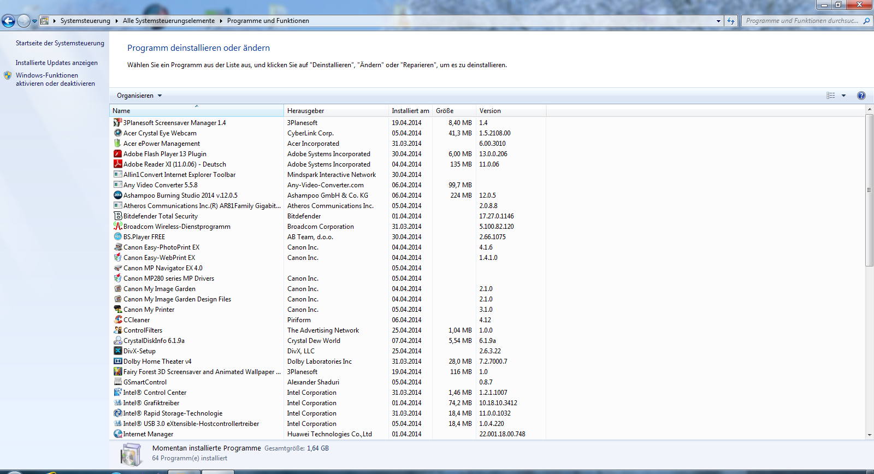
Task: Click the Canon My Image Garden icon
Action: tap(117, 289)
